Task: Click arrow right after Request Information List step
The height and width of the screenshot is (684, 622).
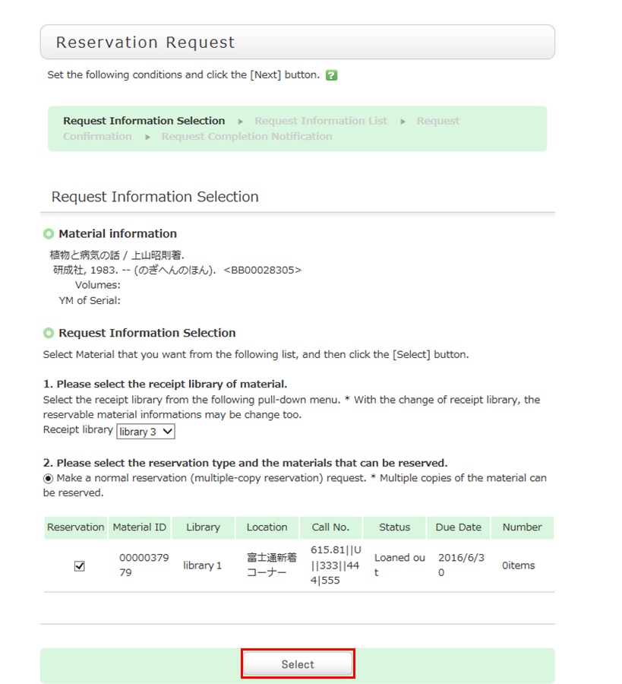Action: coord(403,121)
